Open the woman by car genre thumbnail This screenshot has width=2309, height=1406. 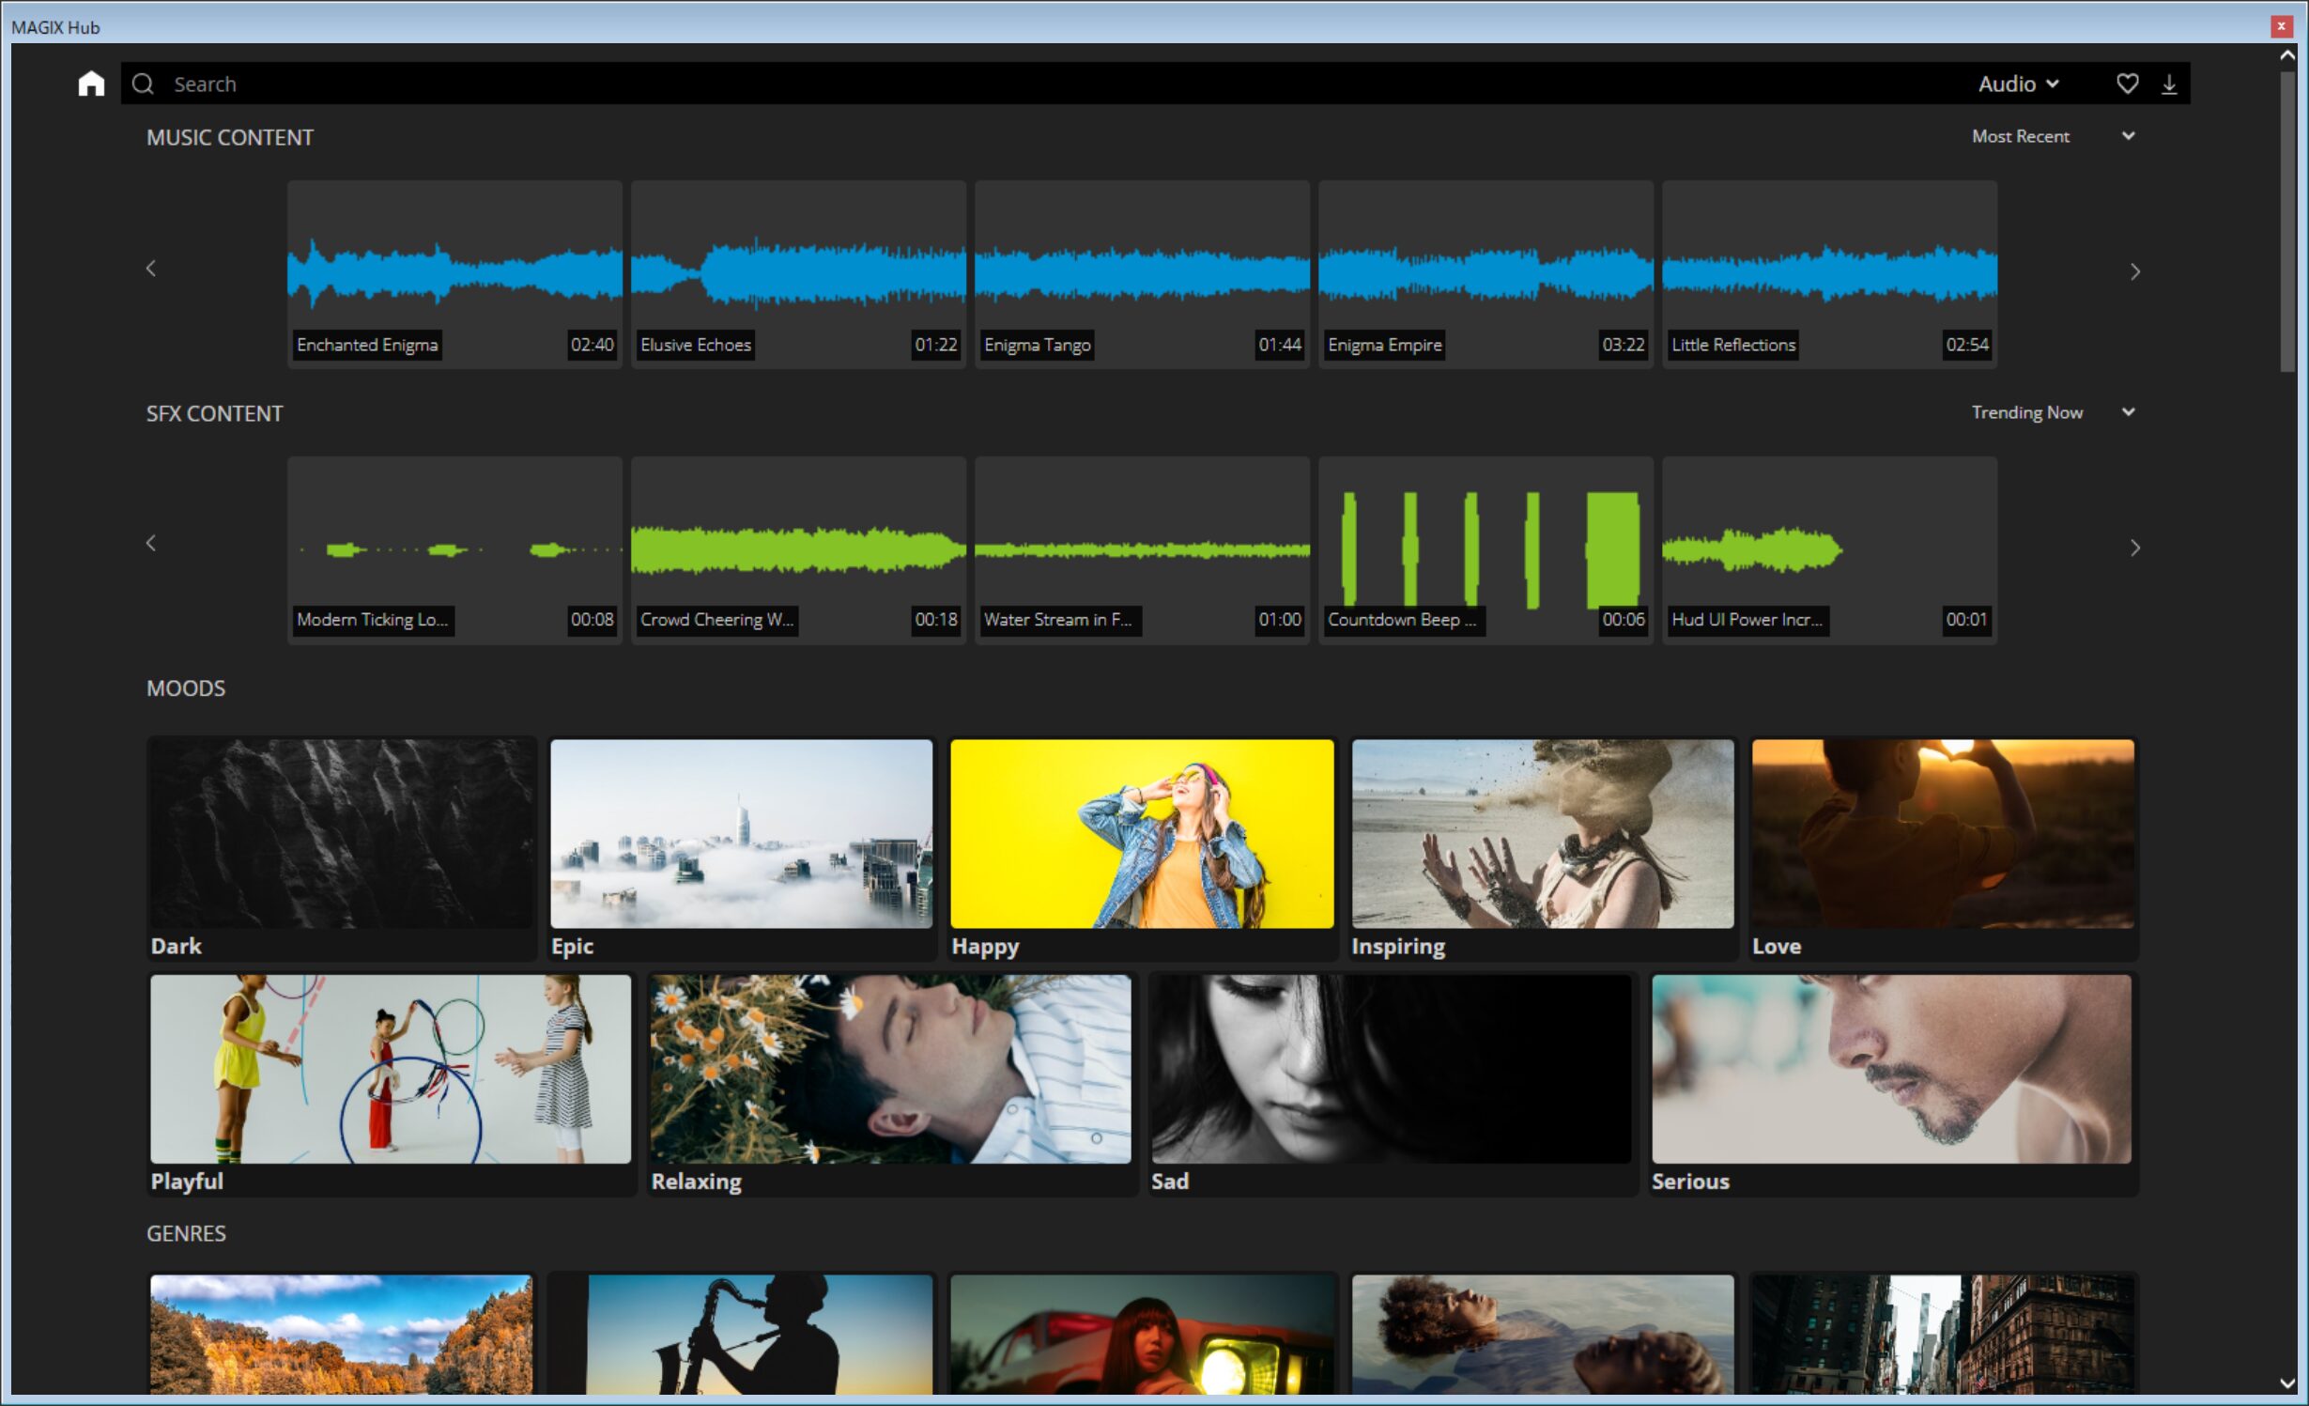[1142, 1334]
